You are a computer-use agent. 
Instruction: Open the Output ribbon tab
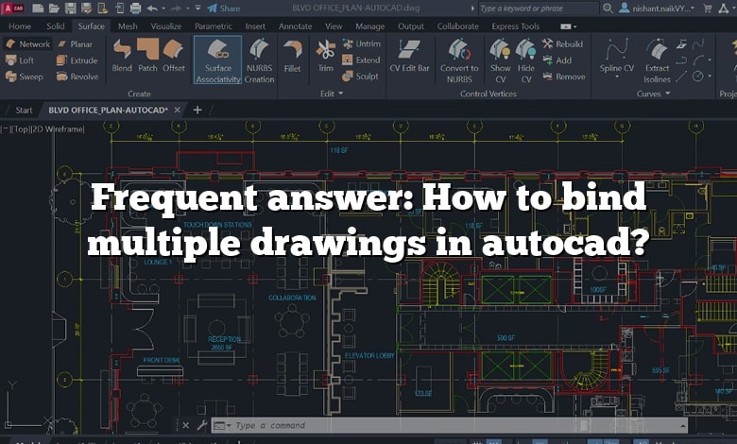click(x=411, y=26)
